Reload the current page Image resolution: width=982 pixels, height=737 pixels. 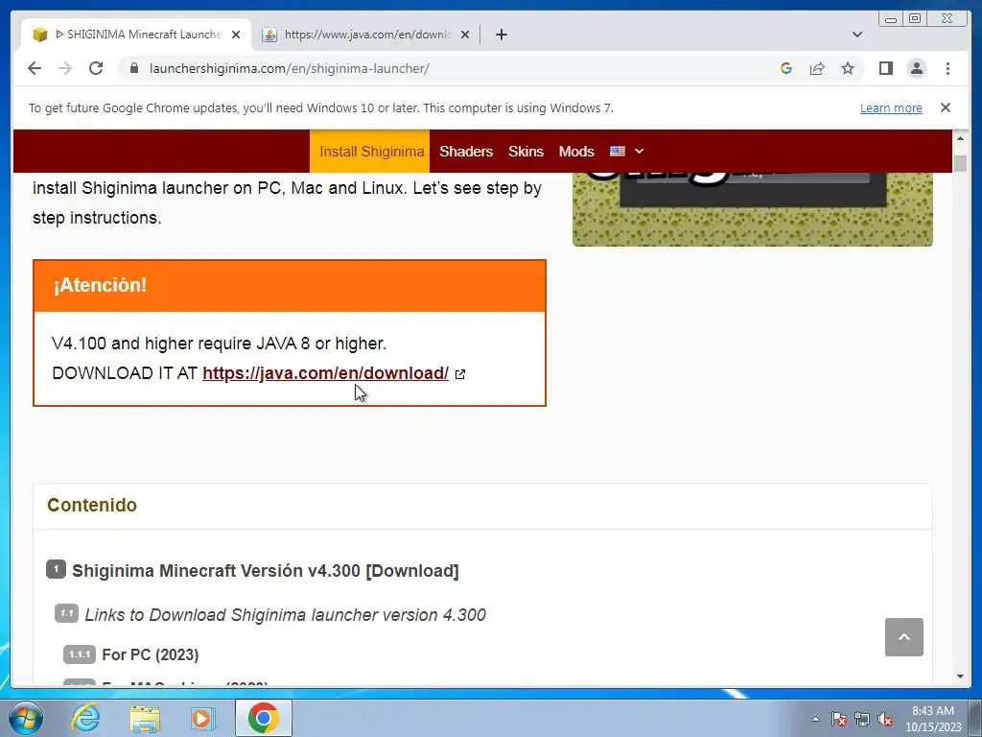point(96,68)
